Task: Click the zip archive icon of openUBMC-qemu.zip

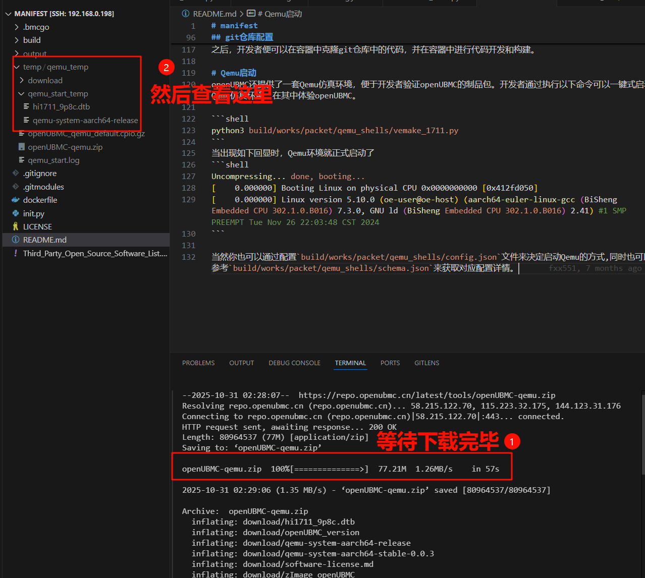Action: tap(21, 147)
